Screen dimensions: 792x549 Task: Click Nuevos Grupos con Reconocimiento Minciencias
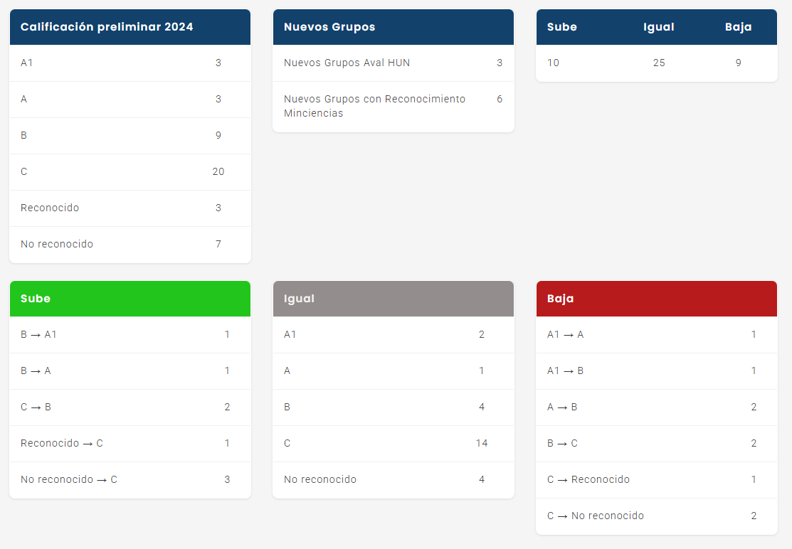374,106
